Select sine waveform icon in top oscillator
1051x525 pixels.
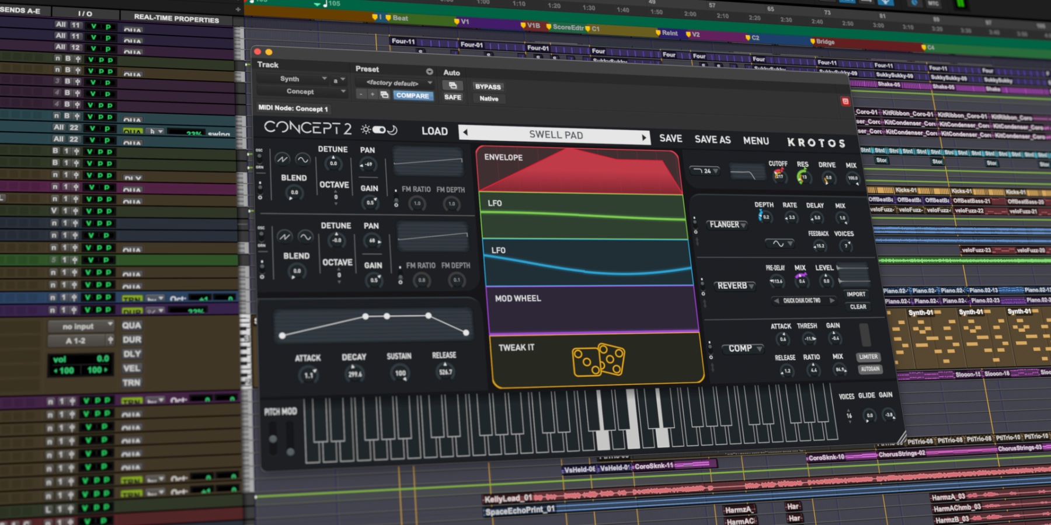(x=302, y=159)
